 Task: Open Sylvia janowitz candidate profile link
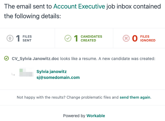51,72
